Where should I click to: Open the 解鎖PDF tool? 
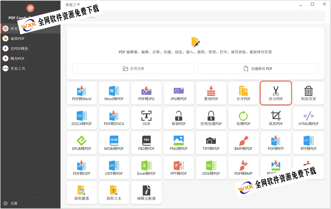[179, 118]
